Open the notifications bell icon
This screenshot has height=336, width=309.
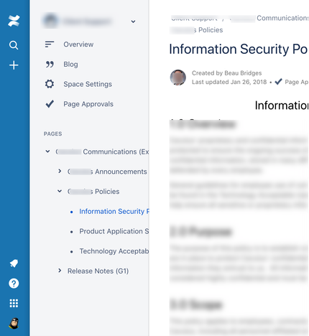(x=14, y=263)
